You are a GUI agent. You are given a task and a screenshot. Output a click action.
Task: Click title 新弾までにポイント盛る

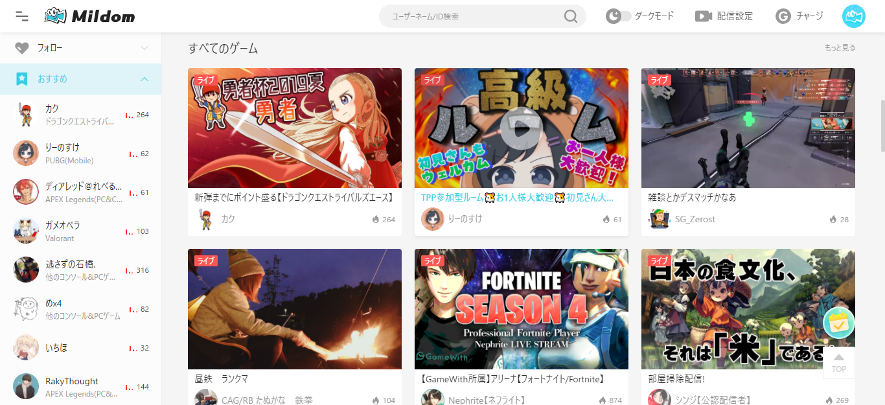point(294,198)
